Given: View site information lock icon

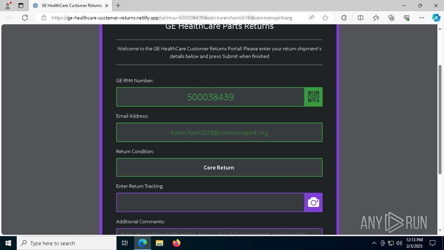Looking at the screenshot, I should 43,18.
